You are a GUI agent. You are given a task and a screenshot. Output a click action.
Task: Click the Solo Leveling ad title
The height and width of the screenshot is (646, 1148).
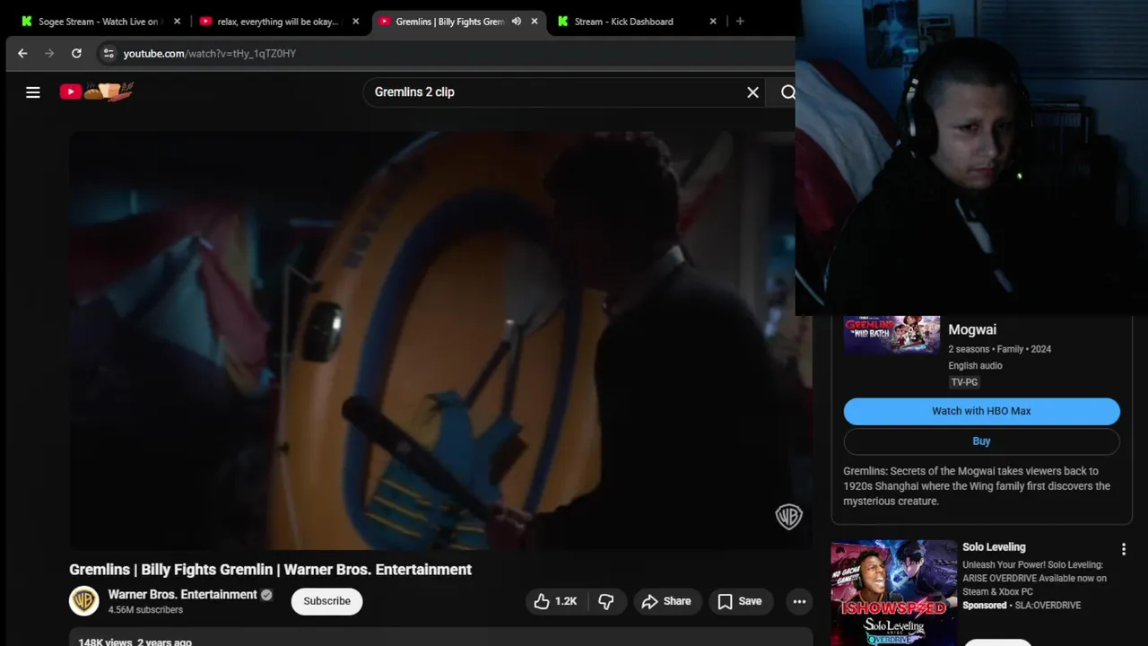994,546
